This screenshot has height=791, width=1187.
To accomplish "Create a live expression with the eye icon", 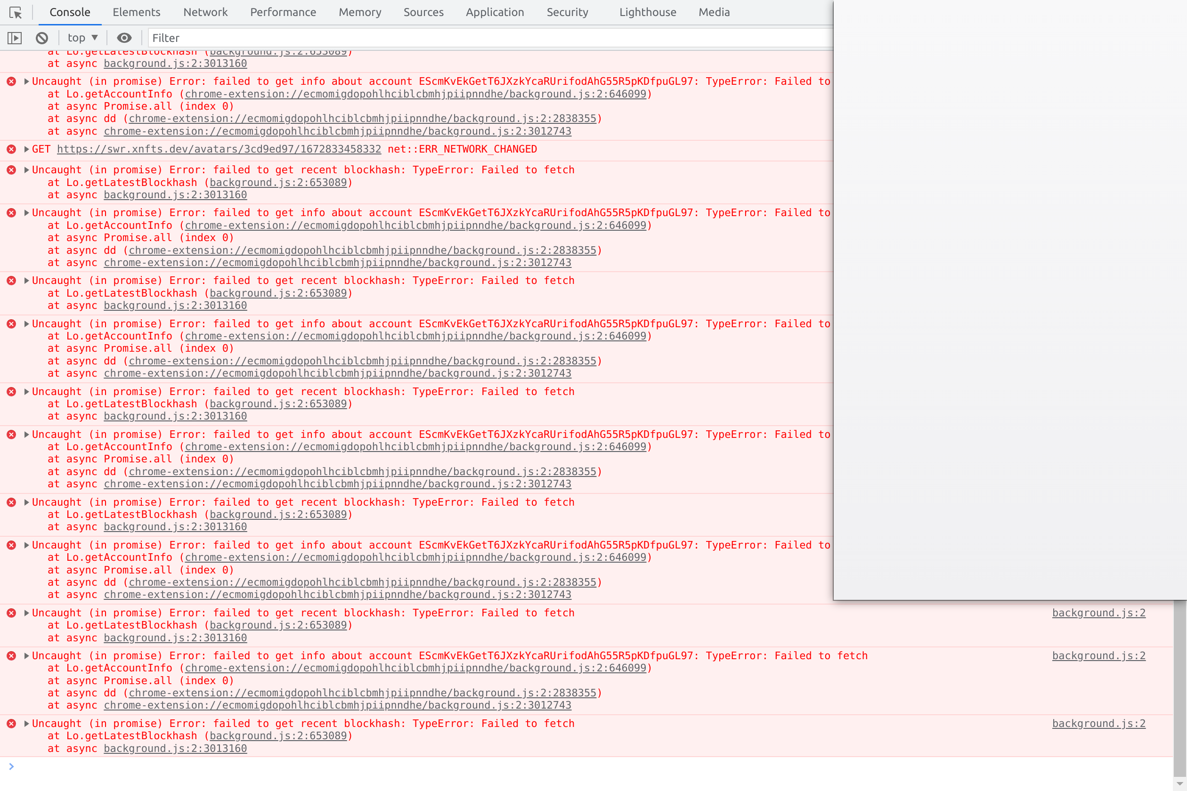I will pos(124,37).
